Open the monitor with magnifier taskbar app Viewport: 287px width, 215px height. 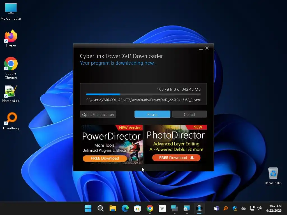[187, 208]
